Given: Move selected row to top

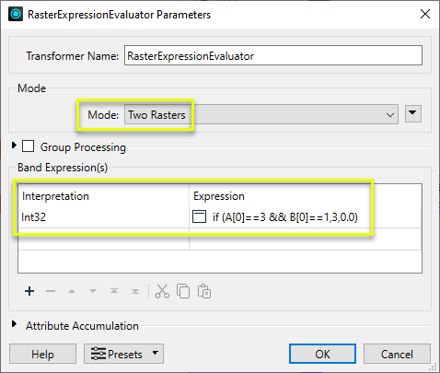Looking at the screenshot, I should tap(114, 291).
